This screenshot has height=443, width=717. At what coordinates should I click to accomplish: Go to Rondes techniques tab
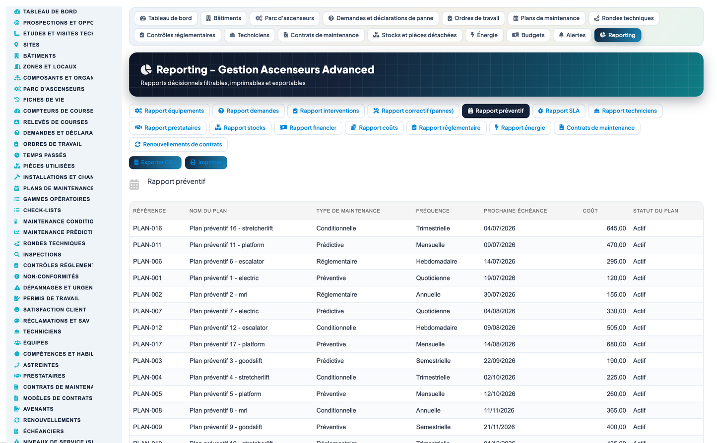pyautogui.click(x=624, y=18)
